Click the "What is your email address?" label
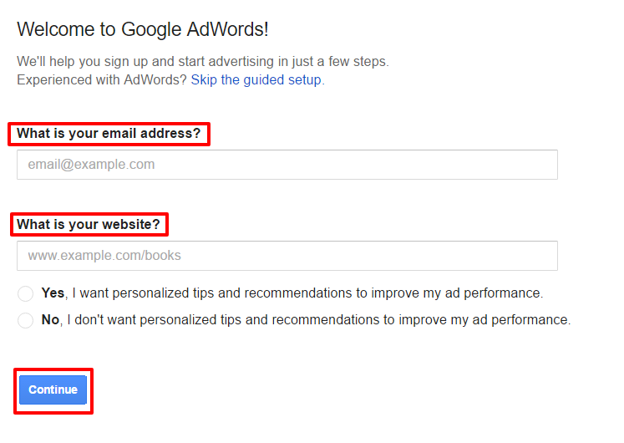 tap(109, 134)
